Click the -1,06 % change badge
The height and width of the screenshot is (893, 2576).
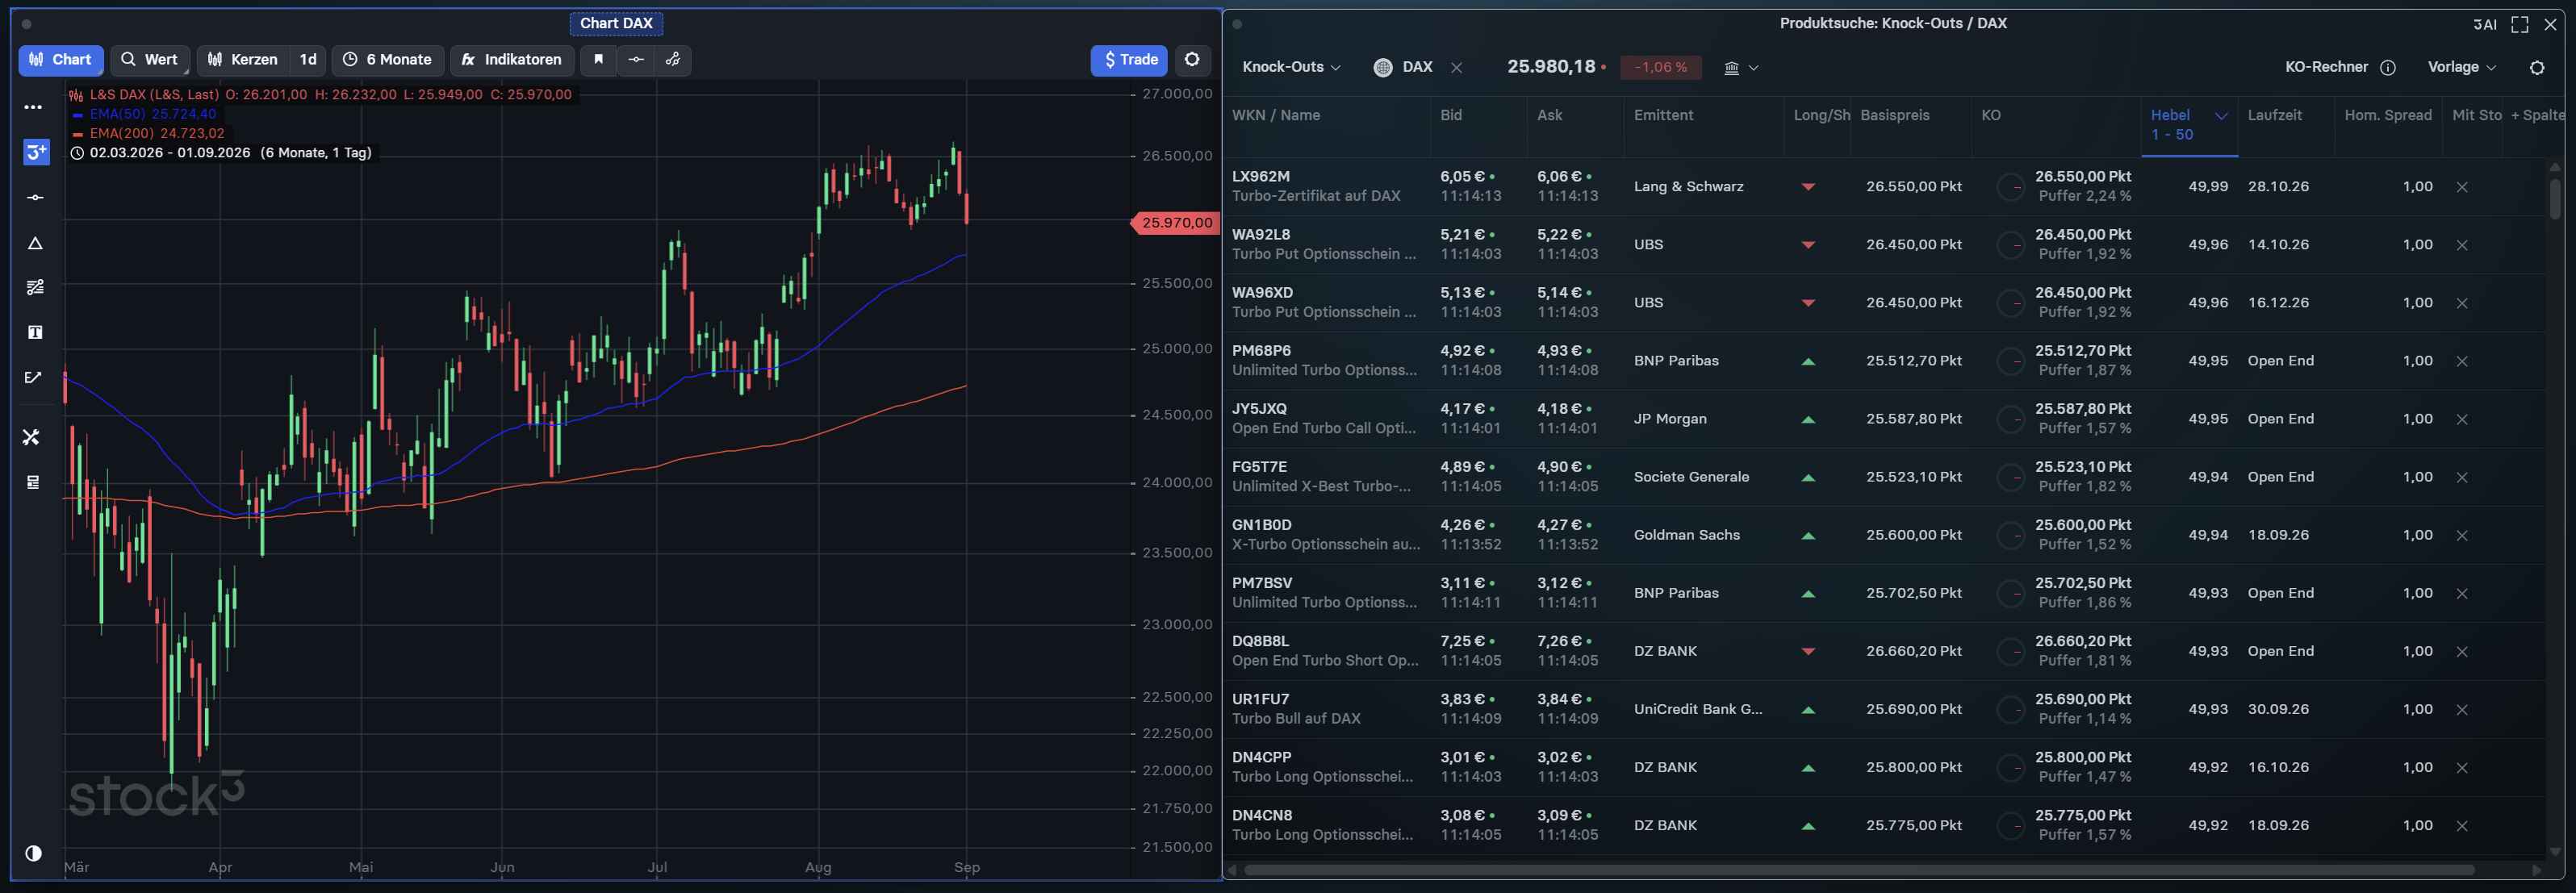coord(1660,67)
